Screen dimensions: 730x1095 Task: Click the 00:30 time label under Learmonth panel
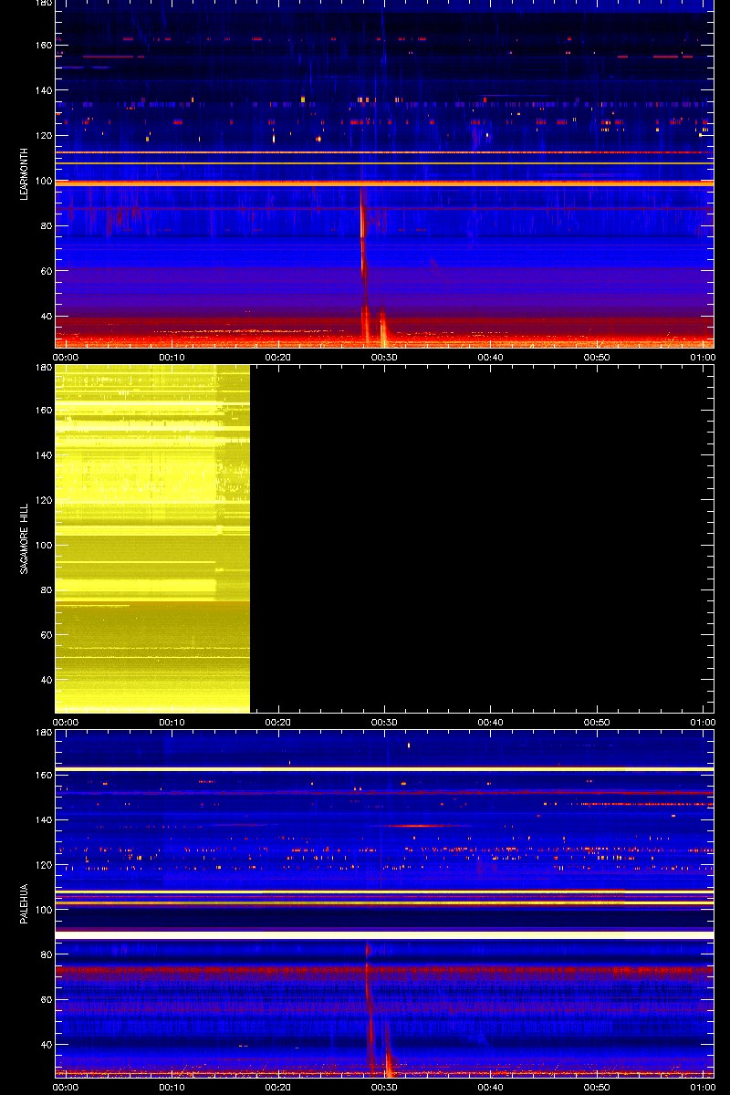point(384,358)
